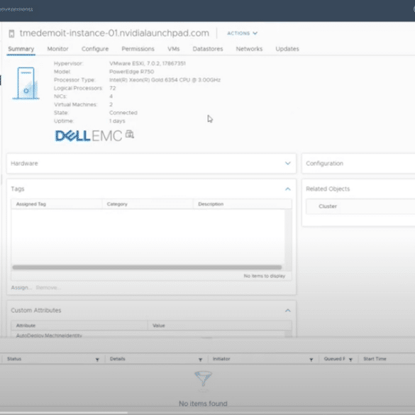Go to the Updates tab
The height and width of the screenshot is (415, 415).
(287, 49)
